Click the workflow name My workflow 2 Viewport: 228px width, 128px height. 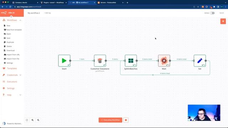point(34,13)
